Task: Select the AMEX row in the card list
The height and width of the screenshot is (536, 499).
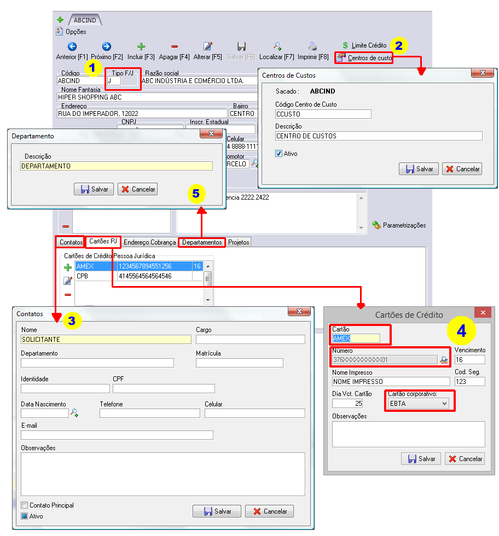Action: point(139,266)
